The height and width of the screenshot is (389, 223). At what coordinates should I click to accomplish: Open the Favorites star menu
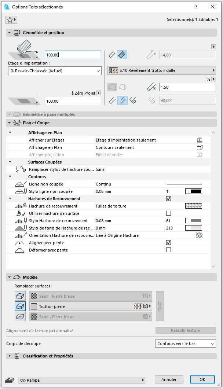tap(11, 20)
